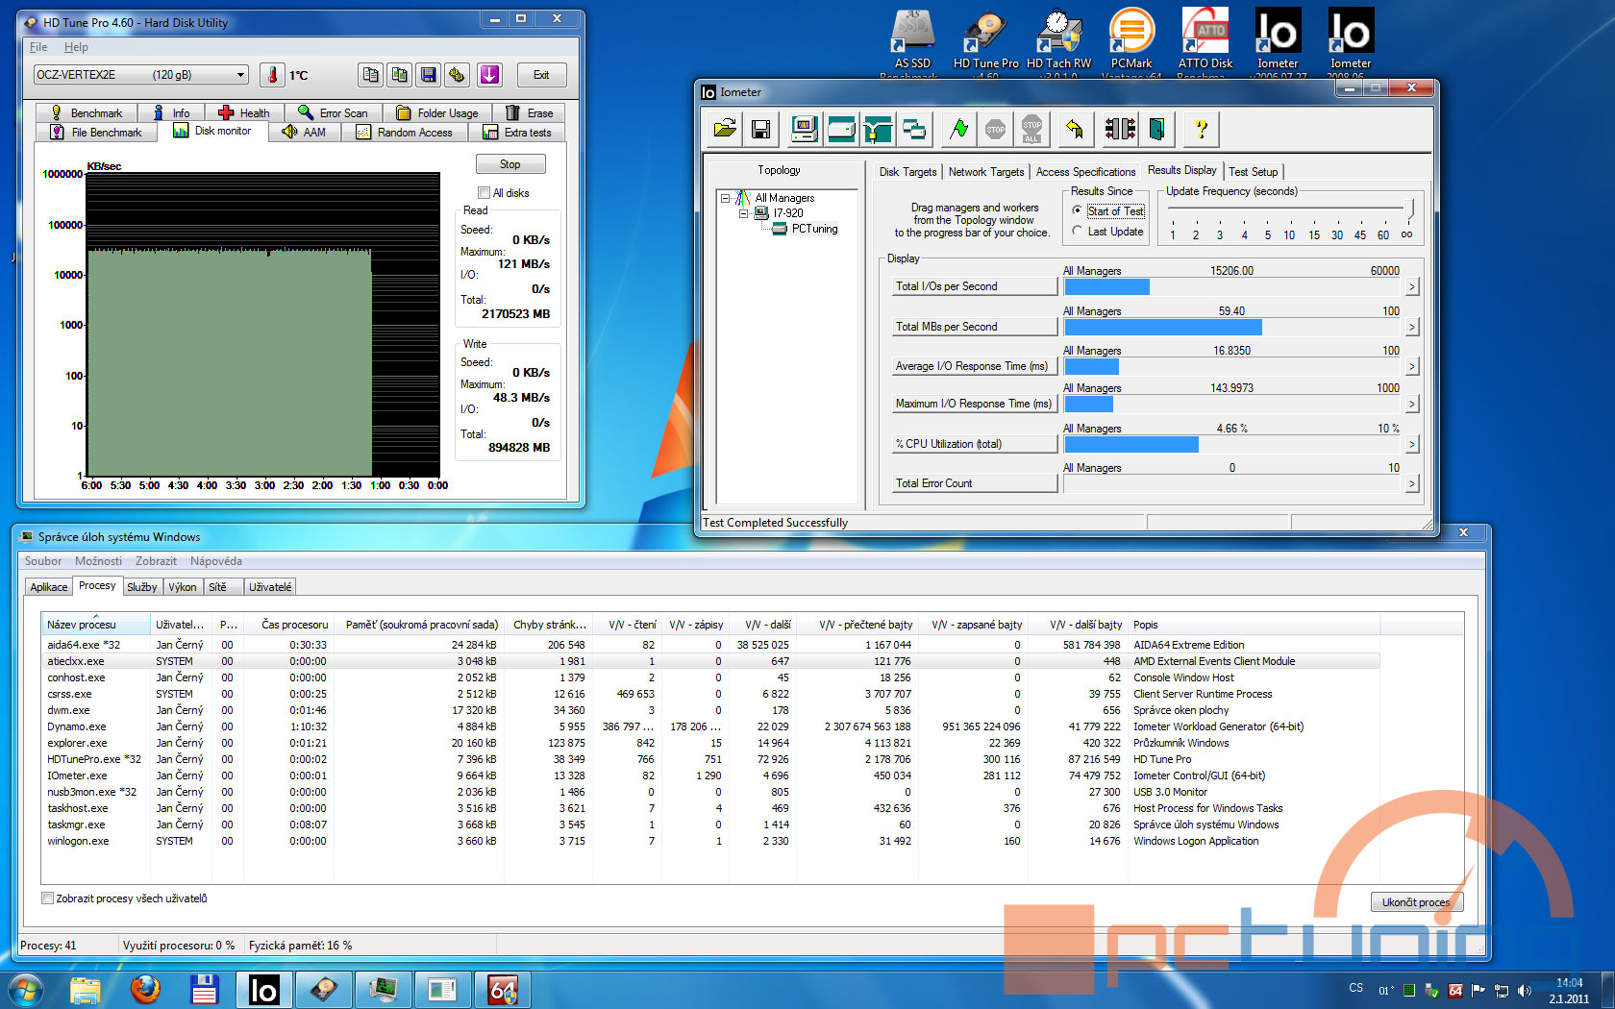The height and width of the screenshot is (1009, 1615).
Task: Copy screenshot to clipboard in HD Tune
Action: (400, 75)
